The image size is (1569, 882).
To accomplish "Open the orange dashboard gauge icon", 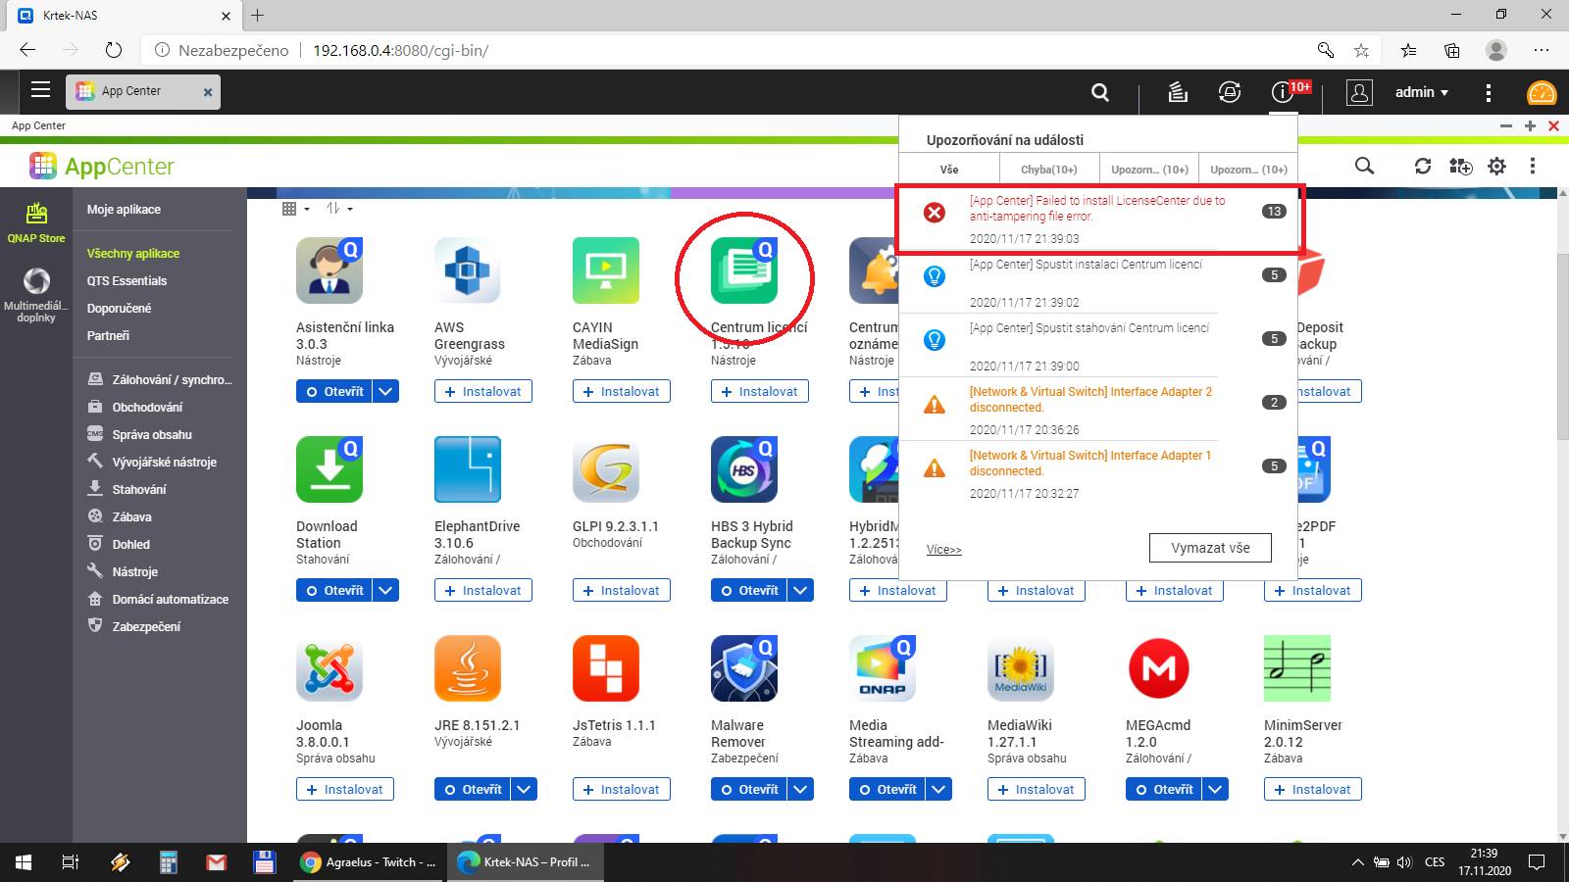I will pyautogui.click(x=1542, y=93).
